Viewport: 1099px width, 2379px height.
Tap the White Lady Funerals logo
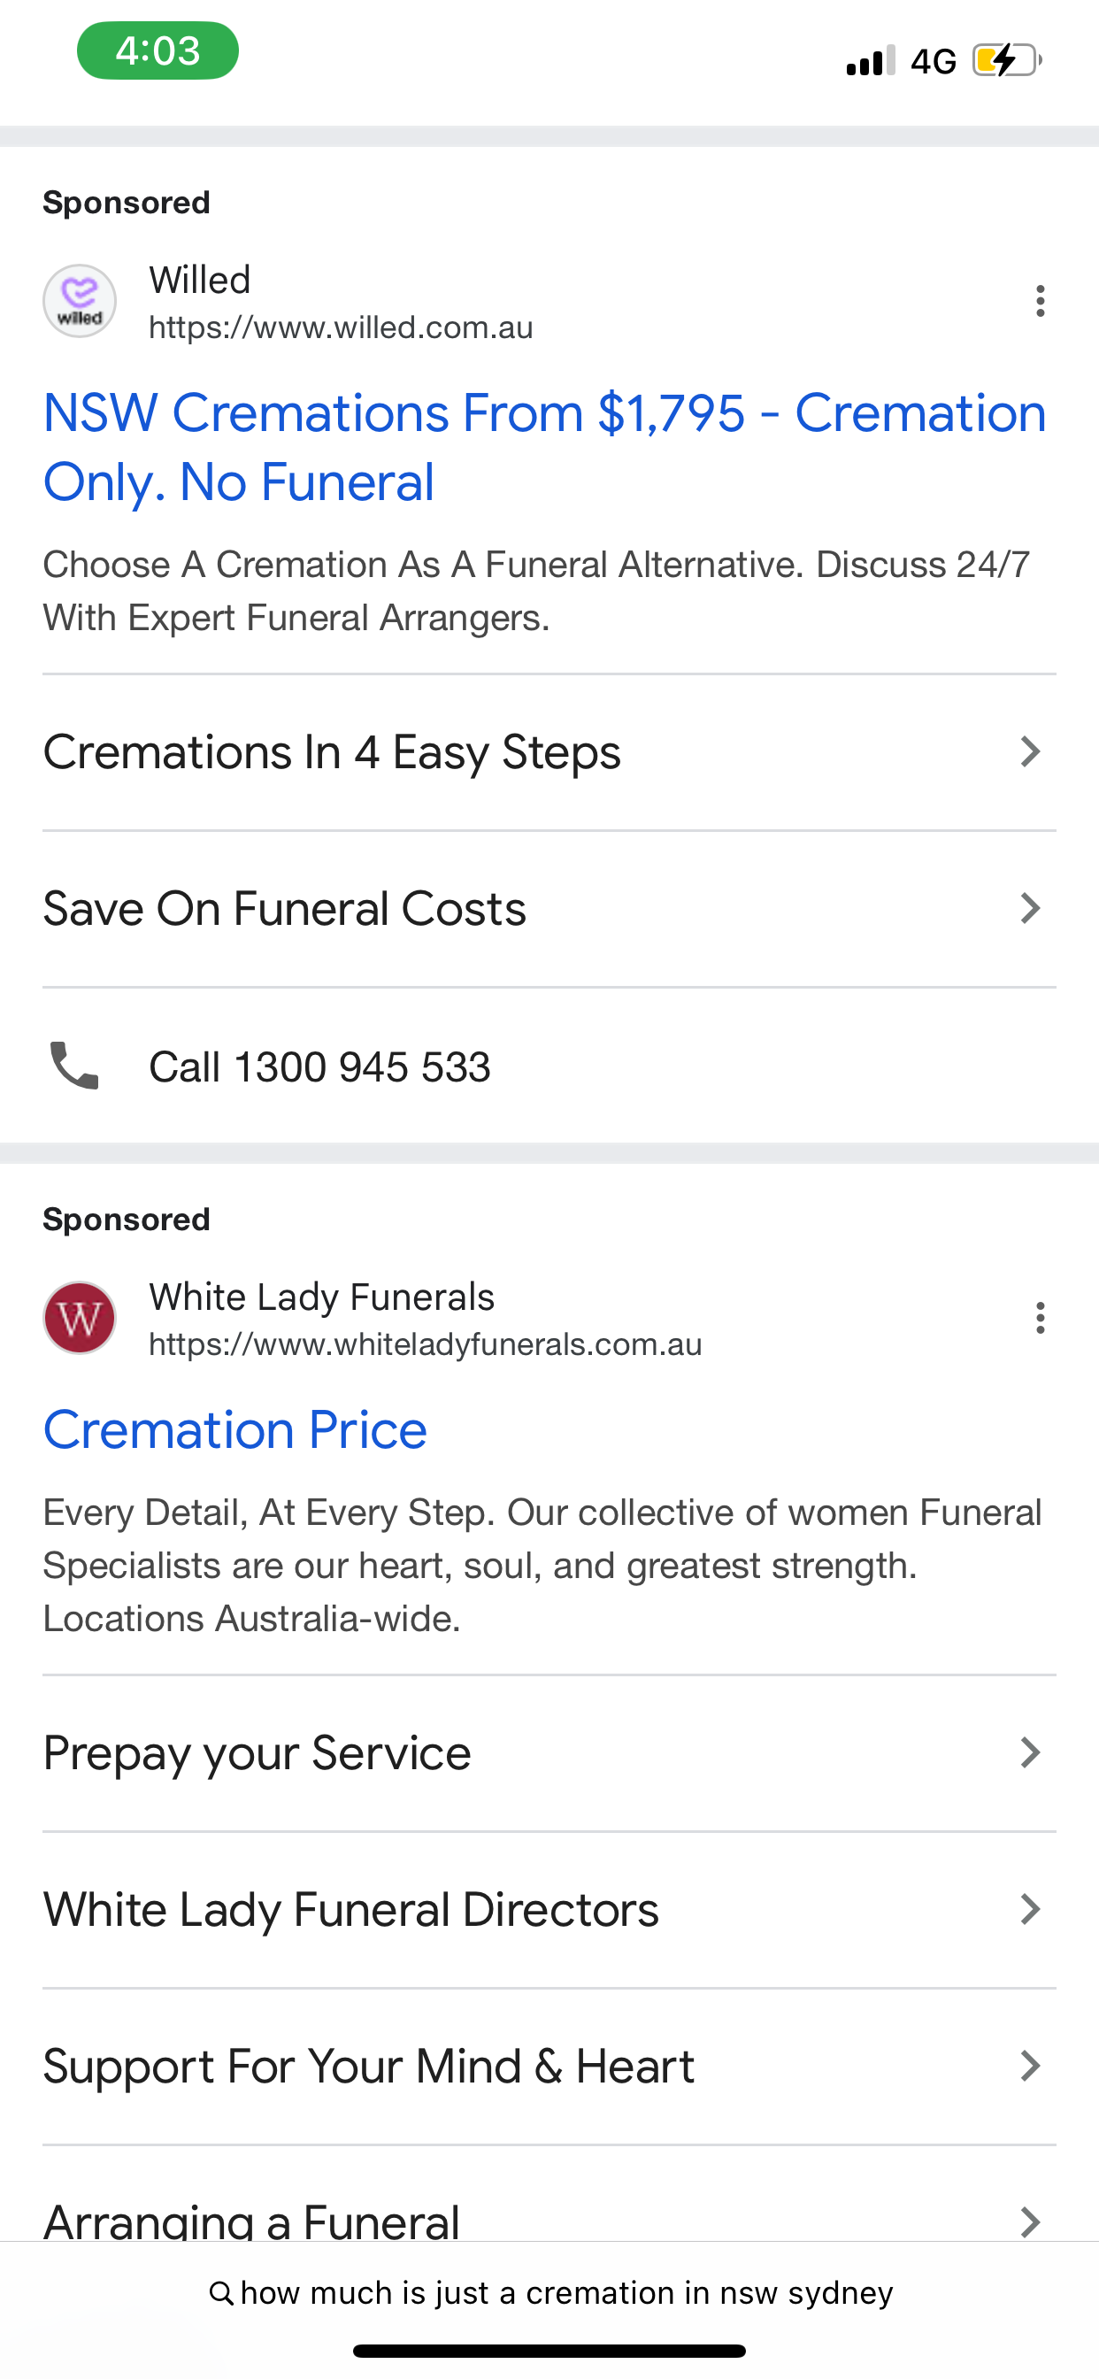(x=80, y=1318)
